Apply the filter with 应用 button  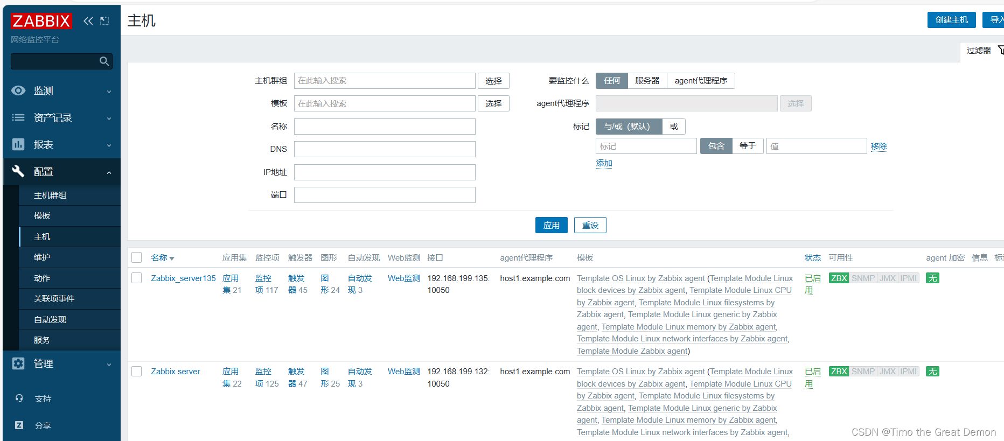point(551,225)
